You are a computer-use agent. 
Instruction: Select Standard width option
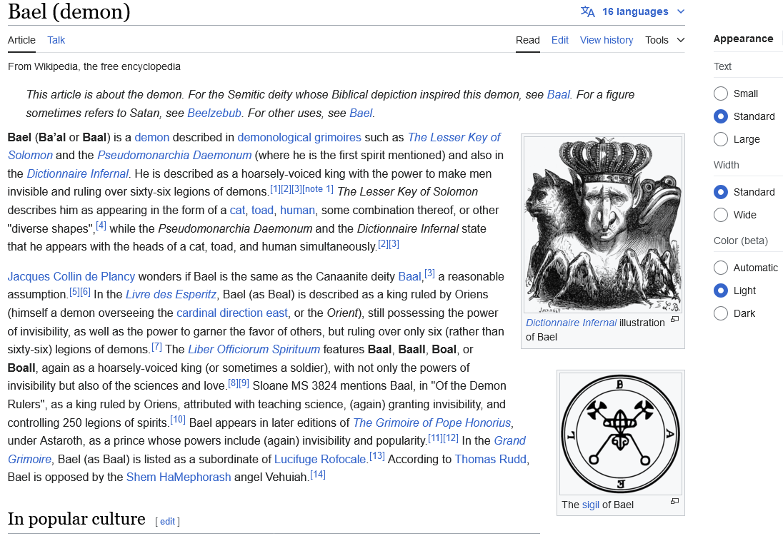[x=721, y=192]
